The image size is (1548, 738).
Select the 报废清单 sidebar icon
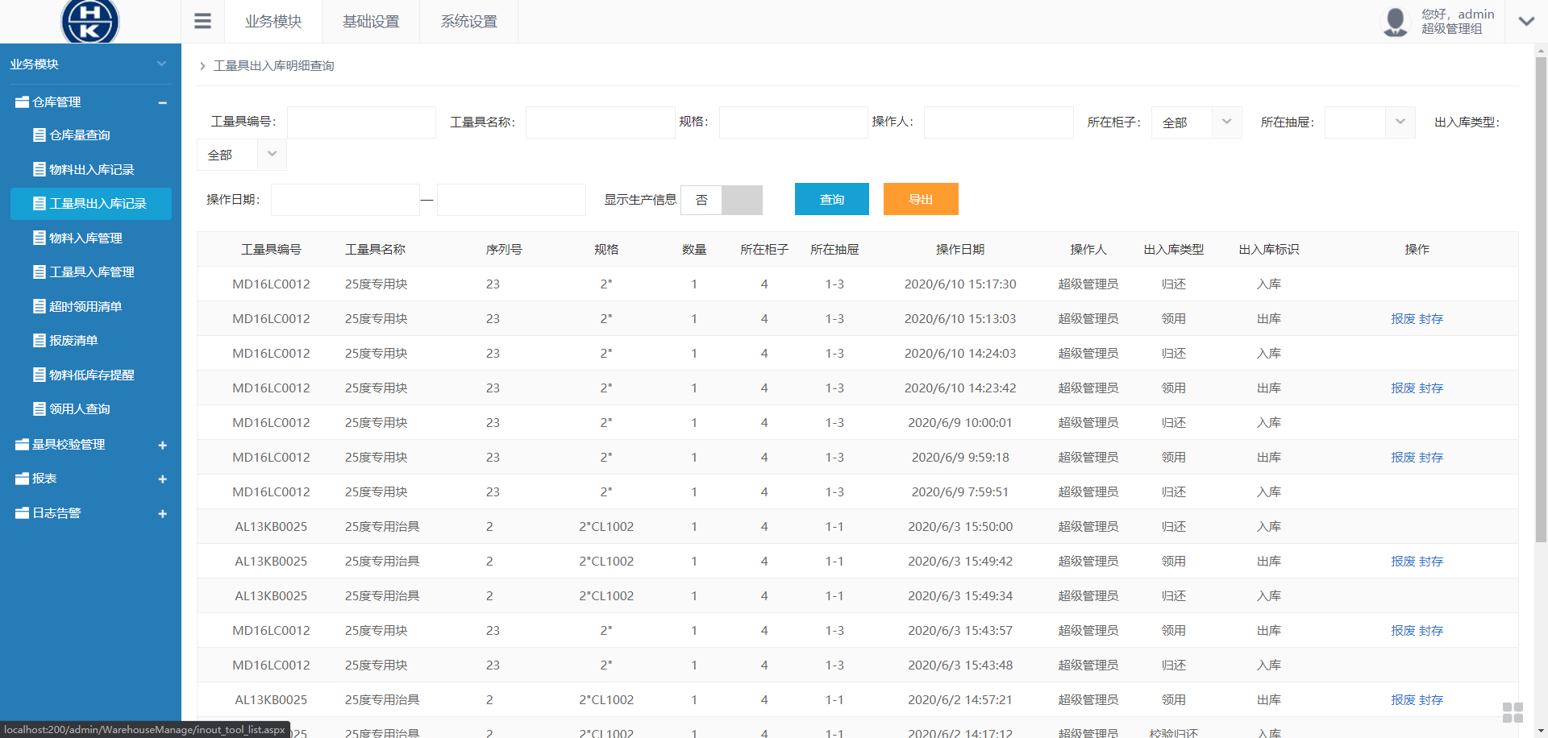38,340
